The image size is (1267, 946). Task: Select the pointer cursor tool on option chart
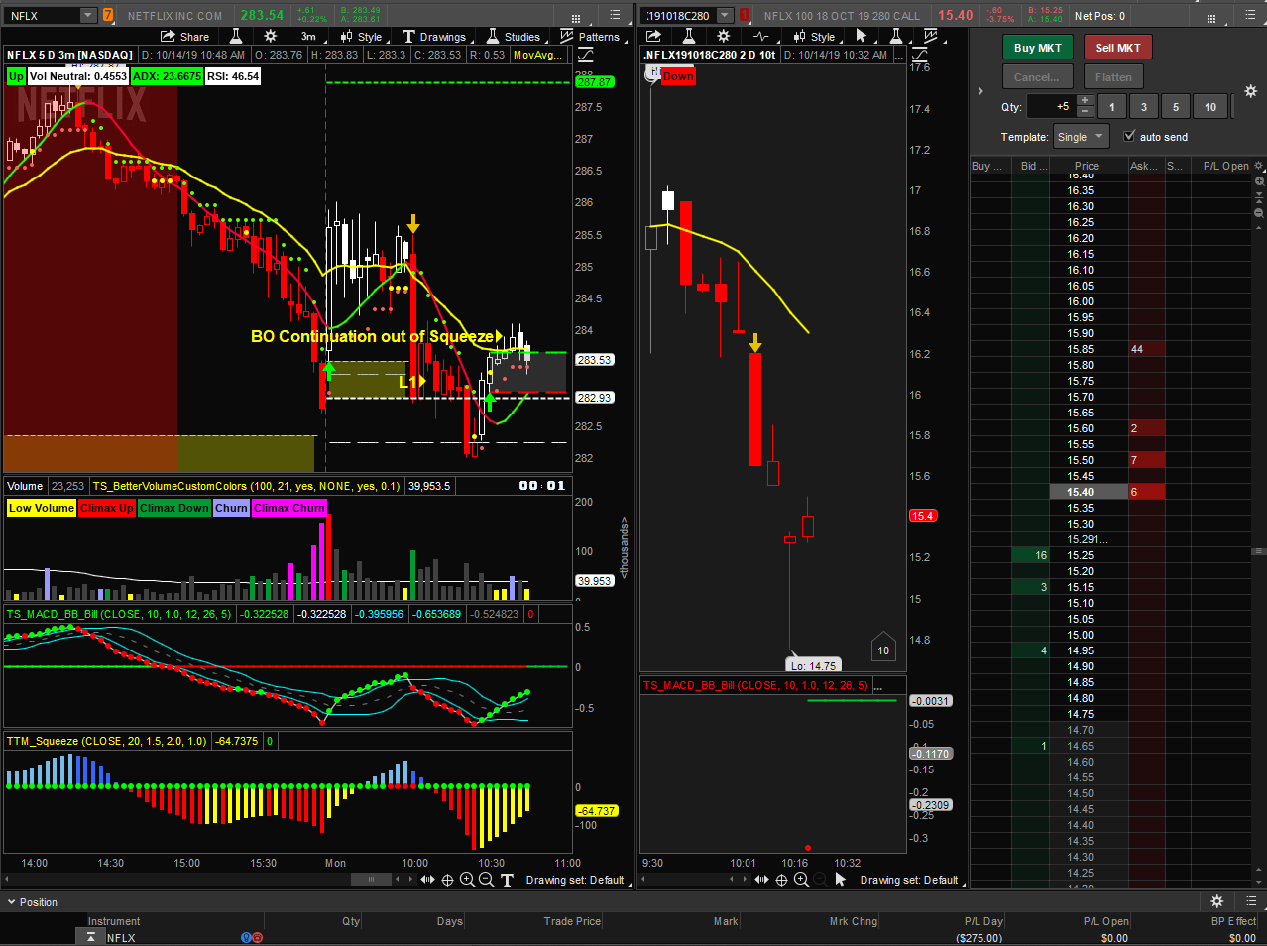861,36
